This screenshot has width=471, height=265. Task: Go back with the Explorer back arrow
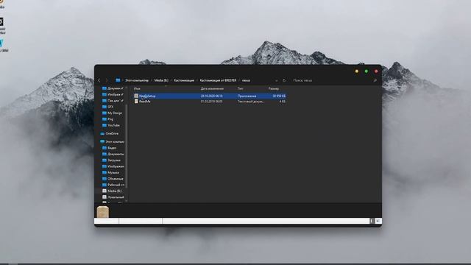pyautogui.click(x=99, y=80)
